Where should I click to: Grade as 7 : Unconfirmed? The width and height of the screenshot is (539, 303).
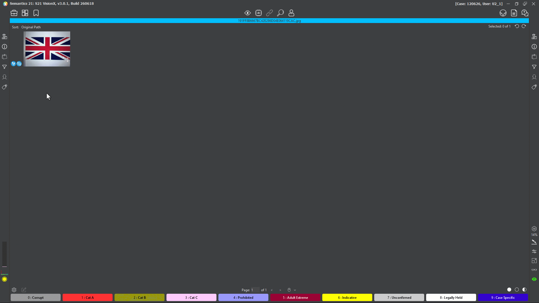pos(399,297)
